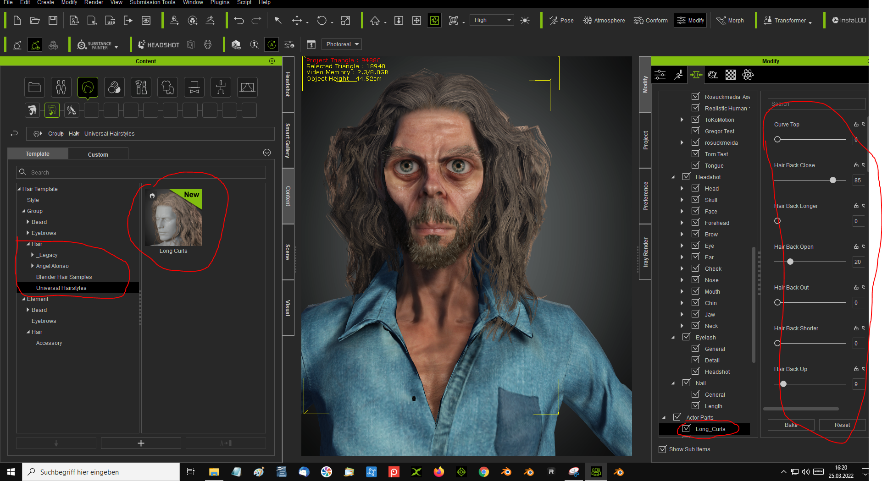Open the Accessory hat-and-bowtie category icon

pyautogui.click(x=194, y=87)
